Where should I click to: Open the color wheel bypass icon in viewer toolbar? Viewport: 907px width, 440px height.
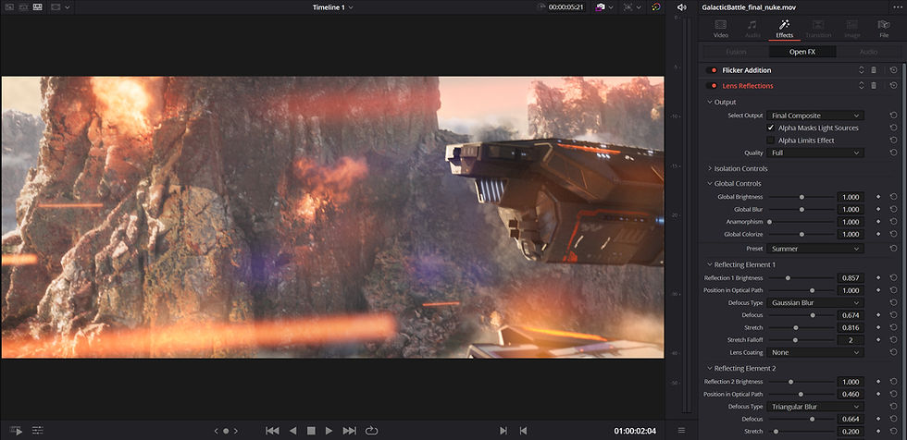coord(655,6)
